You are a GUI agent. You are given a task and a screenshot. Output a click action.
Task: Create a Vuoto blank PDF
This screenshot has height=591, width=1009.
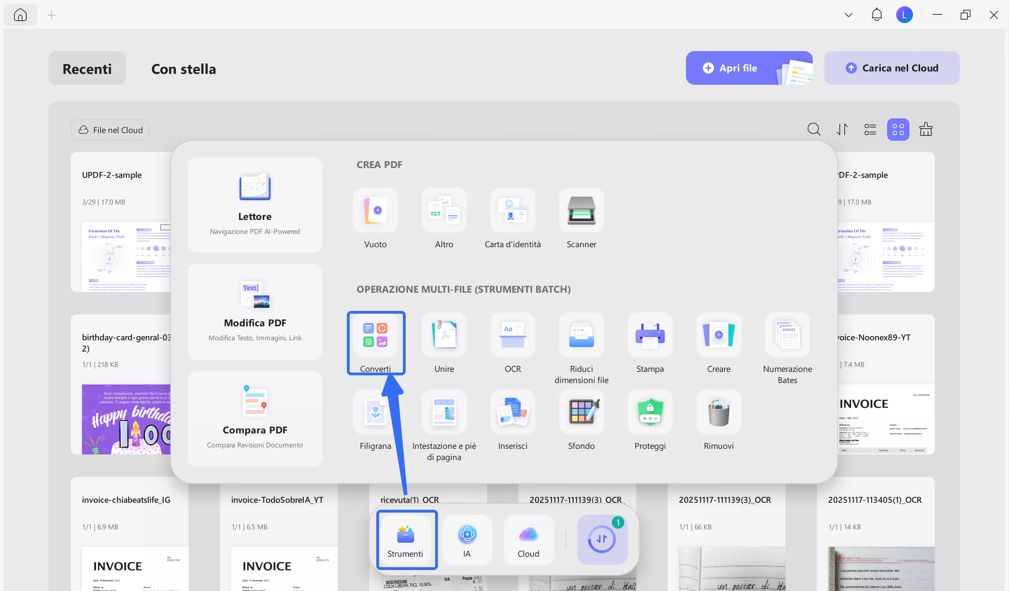(x=375, y=210)
